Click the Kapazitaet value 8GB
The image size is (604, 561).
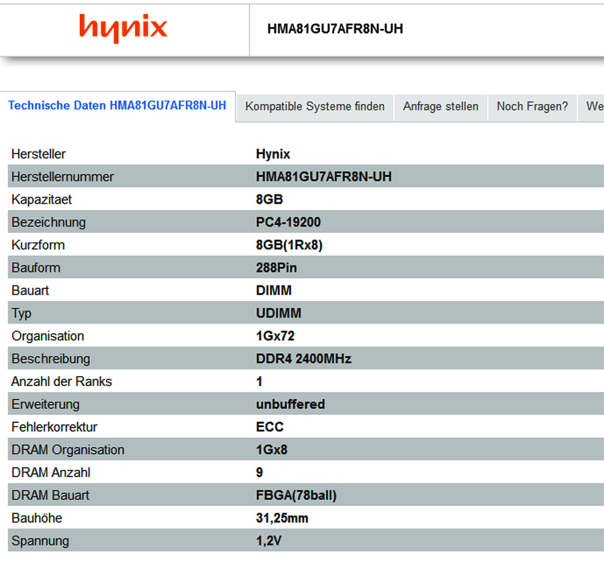coord(270,200)
